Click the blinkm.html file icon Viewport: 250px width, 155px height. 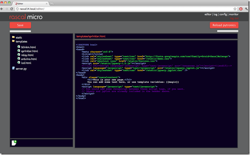(x=19, y=47)
